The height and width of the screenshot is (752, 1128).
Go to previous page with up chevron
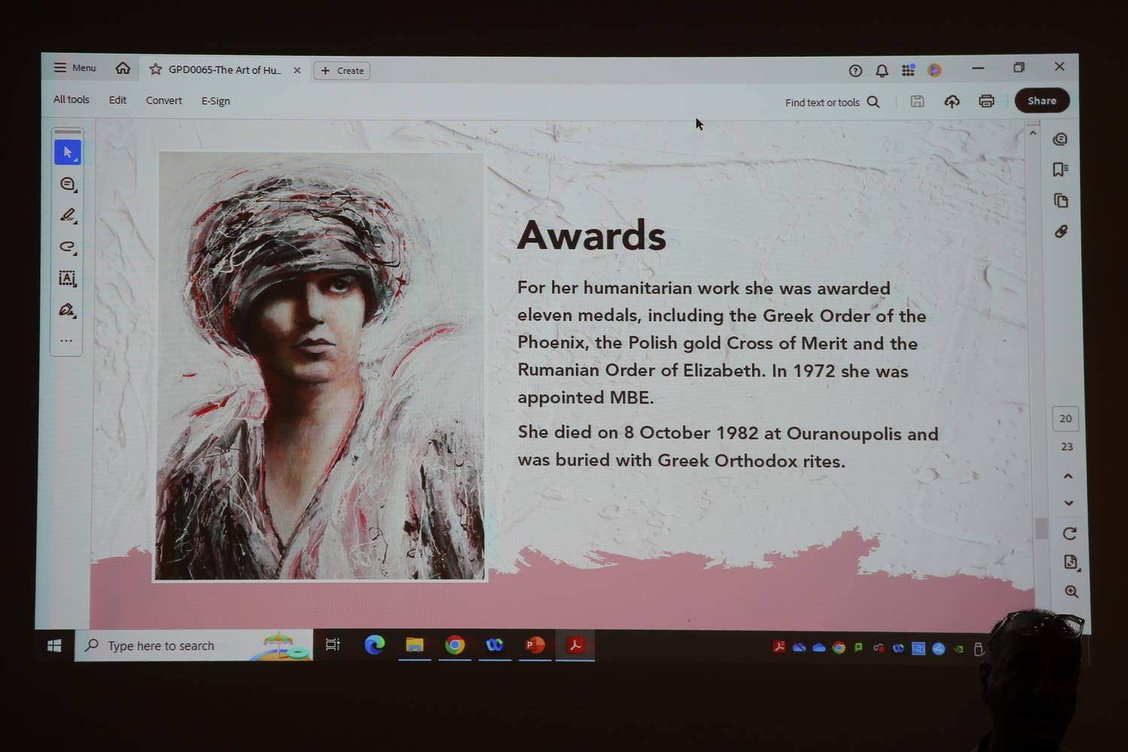click(x=1068, y=476)
